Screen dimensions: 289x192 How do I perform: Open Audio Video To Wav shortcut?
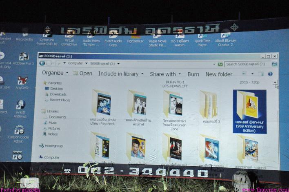click(91, 39)
